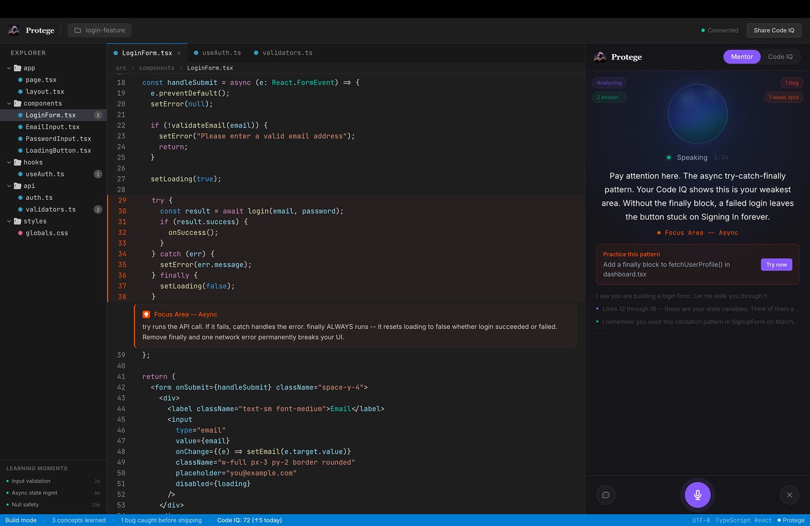This screenshot has width=810, height=526.
Task: Switch to the validators.ts tab
Action: coord(287,52)
